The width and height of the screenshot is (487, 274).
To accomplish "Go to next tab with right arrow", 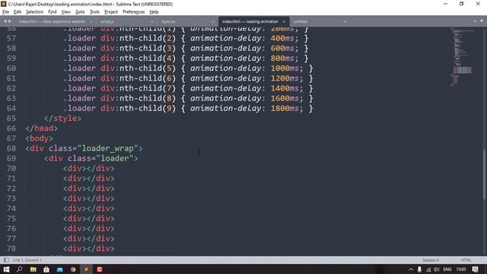I will 10,21.
